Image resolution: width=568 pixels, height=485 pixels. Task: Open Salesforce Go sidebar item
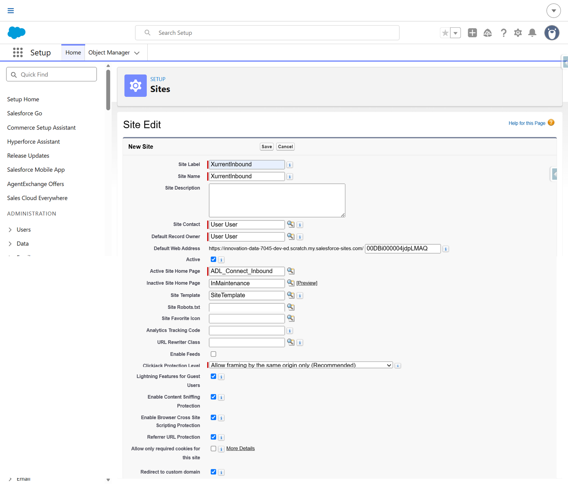tap(24, 113)
